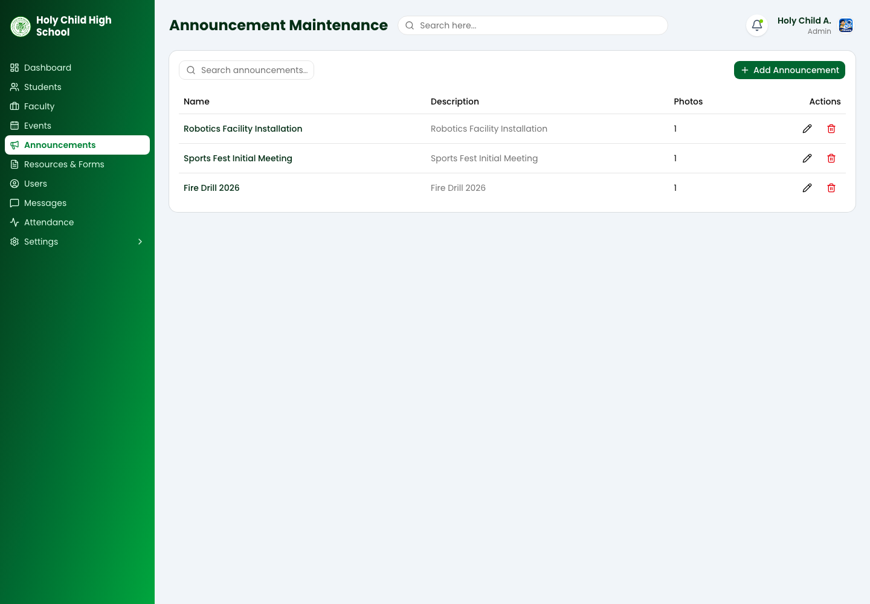This screenshot has width=870, height=604.
Task: Click the Admin role label
Action: tap(819, 31)
